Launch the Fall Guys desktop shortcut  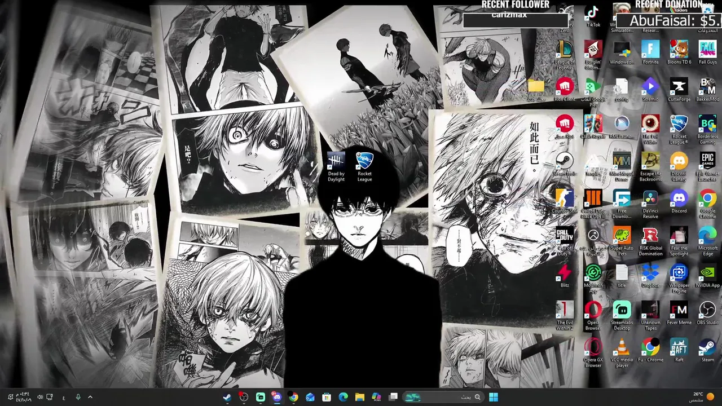(707, 52)
